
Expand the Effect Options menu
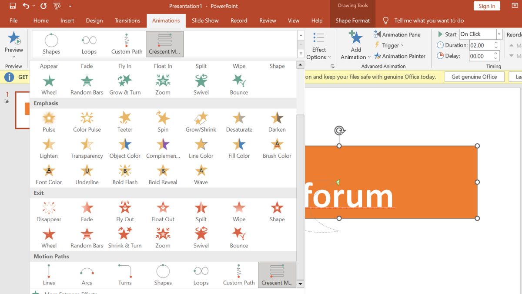tap(318, 45)
